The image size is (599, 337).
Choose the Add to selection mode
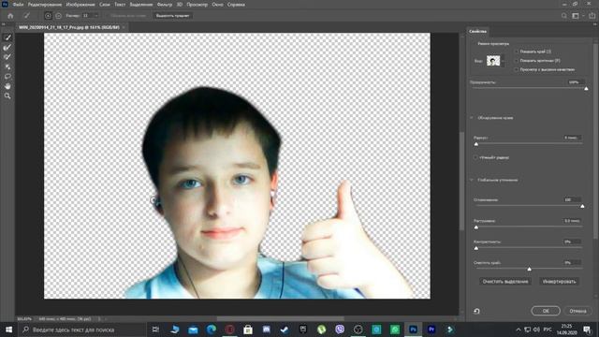click(x=48, y=16)
